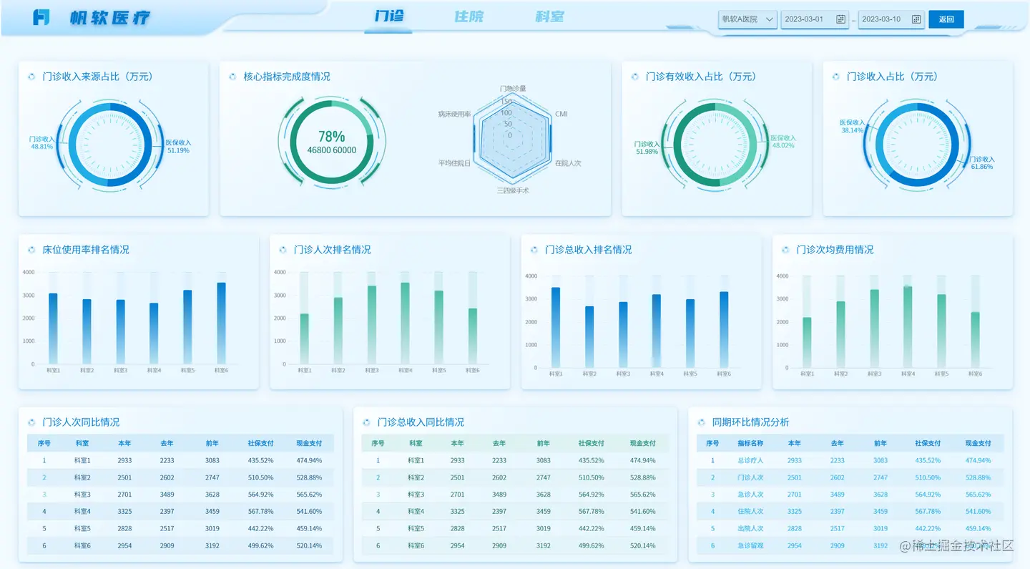
Task: Click 科室6 bar in 床位使用率排名情况 chart
Action: 221,324
